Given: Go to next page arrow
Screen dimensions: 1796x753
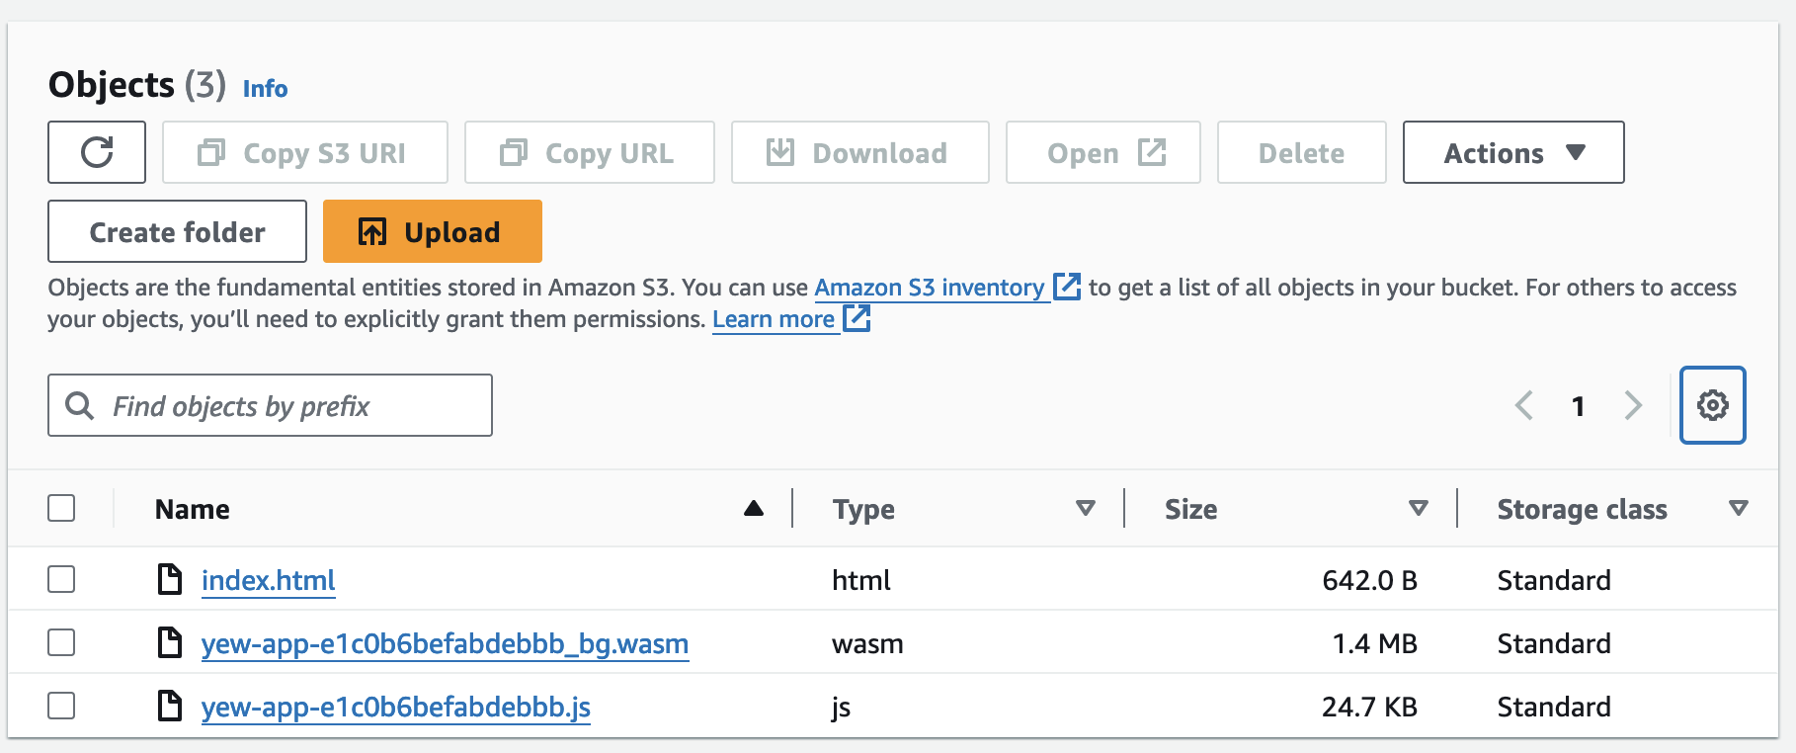Looking at the screenshot, I should [1633, 405].
